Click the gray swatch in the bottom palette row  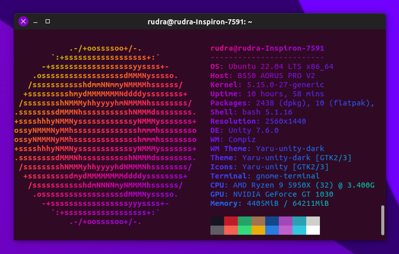click(x=218, y=230)
